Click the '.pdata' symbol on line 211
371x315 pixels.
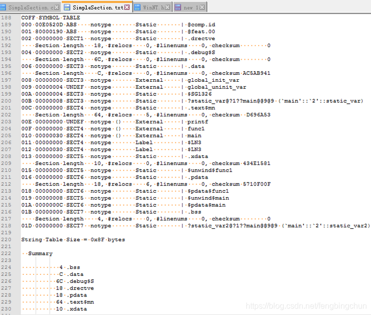point(198,177)
